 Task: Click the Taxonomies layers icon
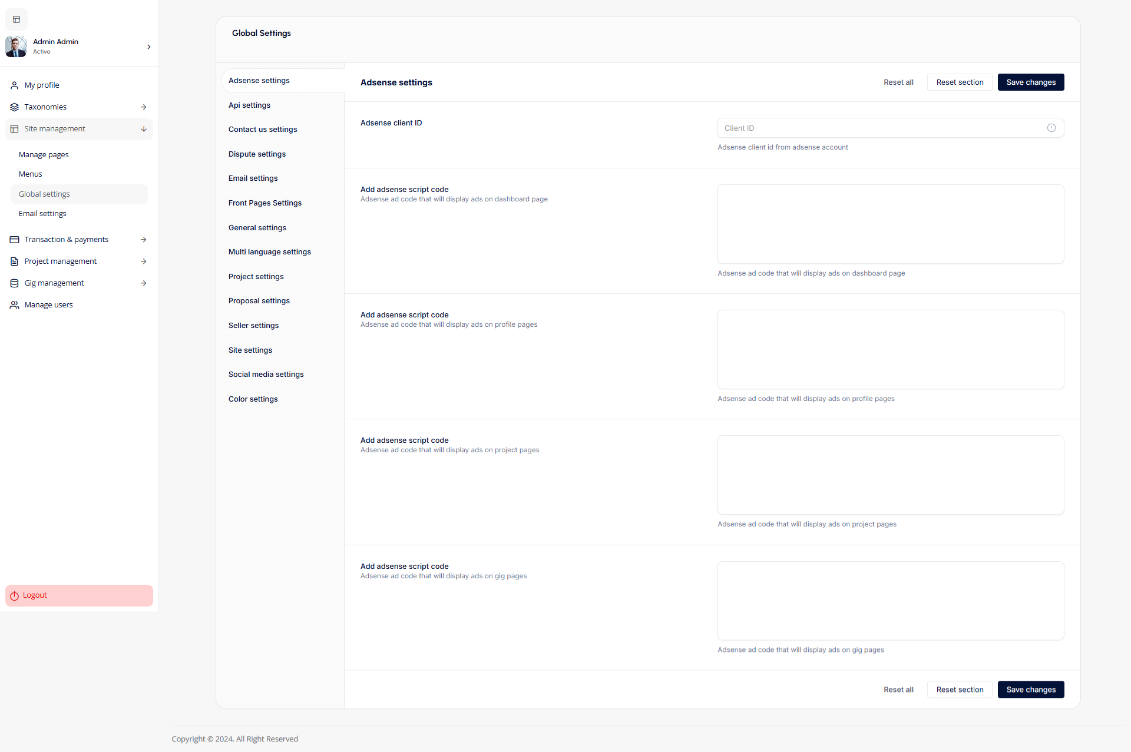click(x=15, y=107)
